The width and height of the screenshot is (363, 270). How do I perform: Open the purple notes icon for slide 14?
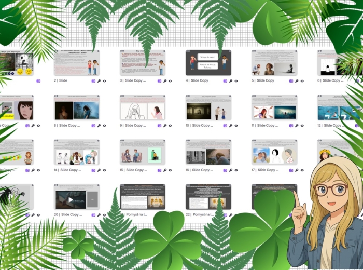tap(93, 170)
